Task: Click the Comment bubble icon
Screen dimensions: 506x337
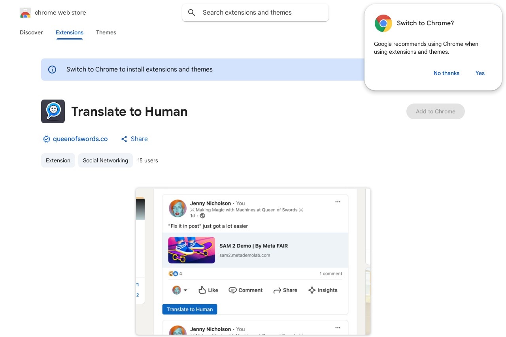Action: 232,290
